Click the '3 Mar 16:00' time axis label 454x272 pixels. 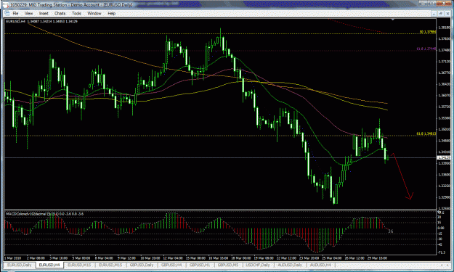tap(59, 257)
